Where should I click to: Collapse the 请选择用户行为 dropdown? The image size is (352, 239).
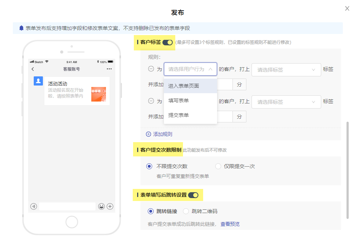[190, 69]
